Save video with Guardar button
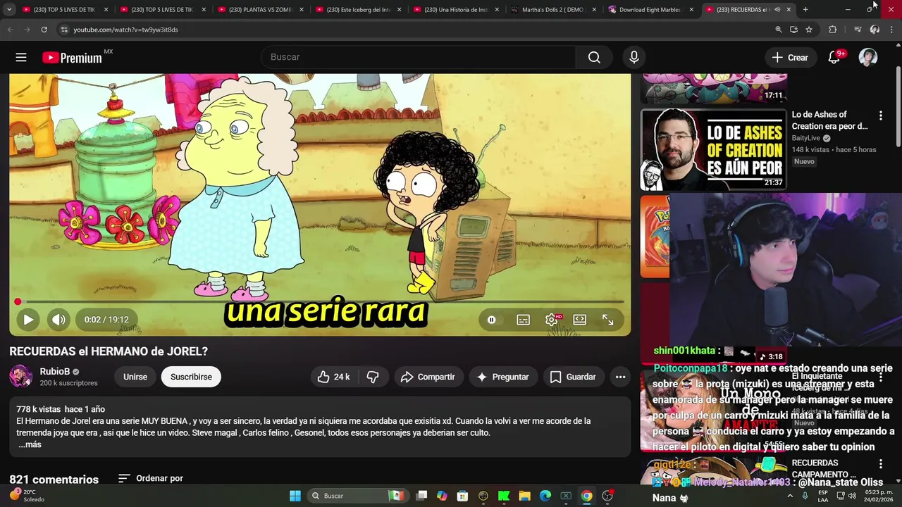This screenshot has height=507, width=902. [x=573, y=377]
